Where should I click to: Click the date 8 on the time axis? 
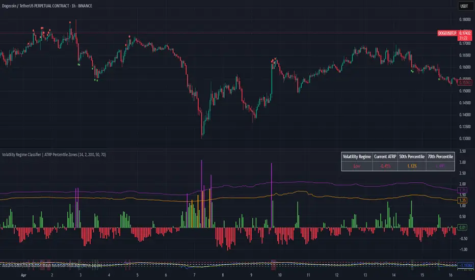point(223,275)
